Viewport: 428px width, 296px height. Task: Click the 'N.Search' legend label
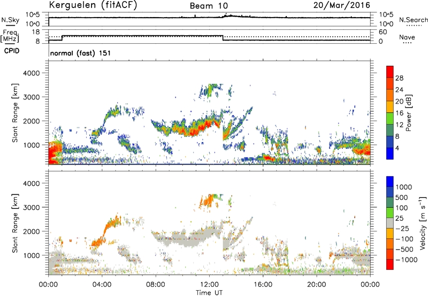(x=413, y=20)
